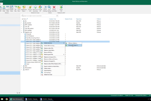Expand the vdbench job node
This screenshot has width=151, height=101.
[21, 70]
